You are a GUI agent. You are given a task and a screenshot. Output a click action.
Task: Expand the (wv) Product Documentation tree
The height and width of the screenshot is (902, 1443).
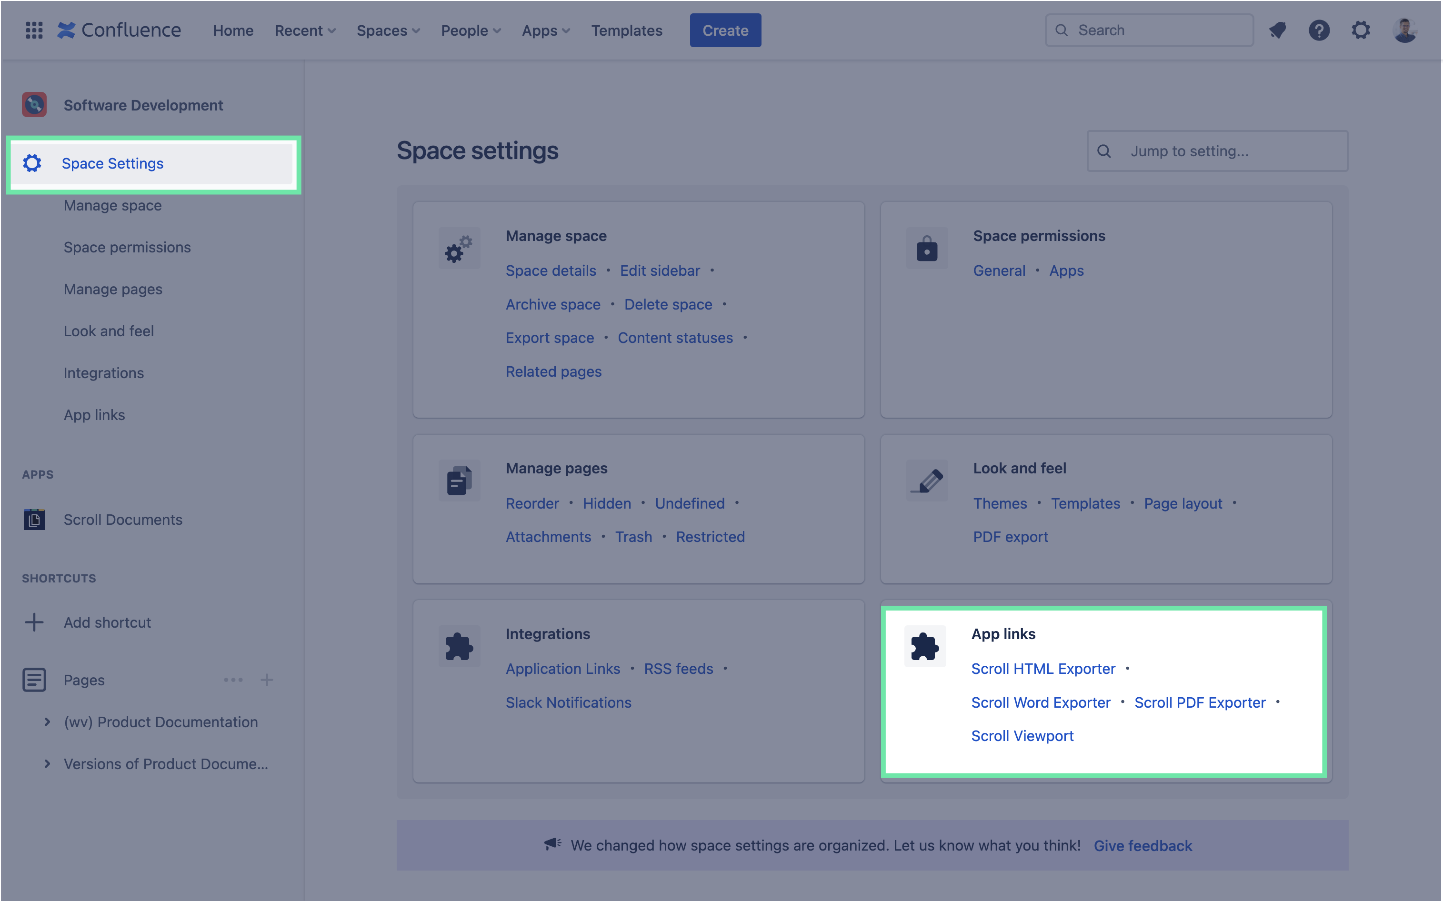47,722
